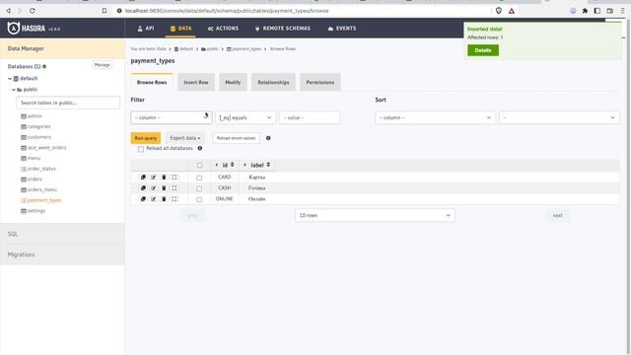
Task: Collapse the label column
Action: pos(245,165)
